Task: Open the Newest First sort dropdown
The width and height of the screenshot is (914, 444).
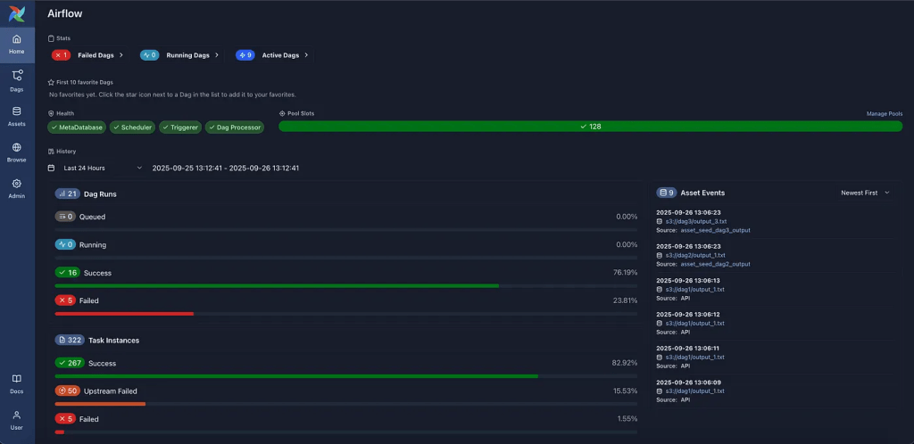Action: pyautogui.click(x=865, y=193)
